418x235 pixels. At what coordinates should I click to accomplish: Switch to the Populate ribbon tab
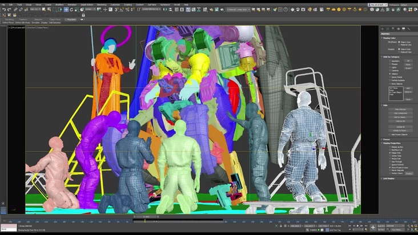point(71,19)
